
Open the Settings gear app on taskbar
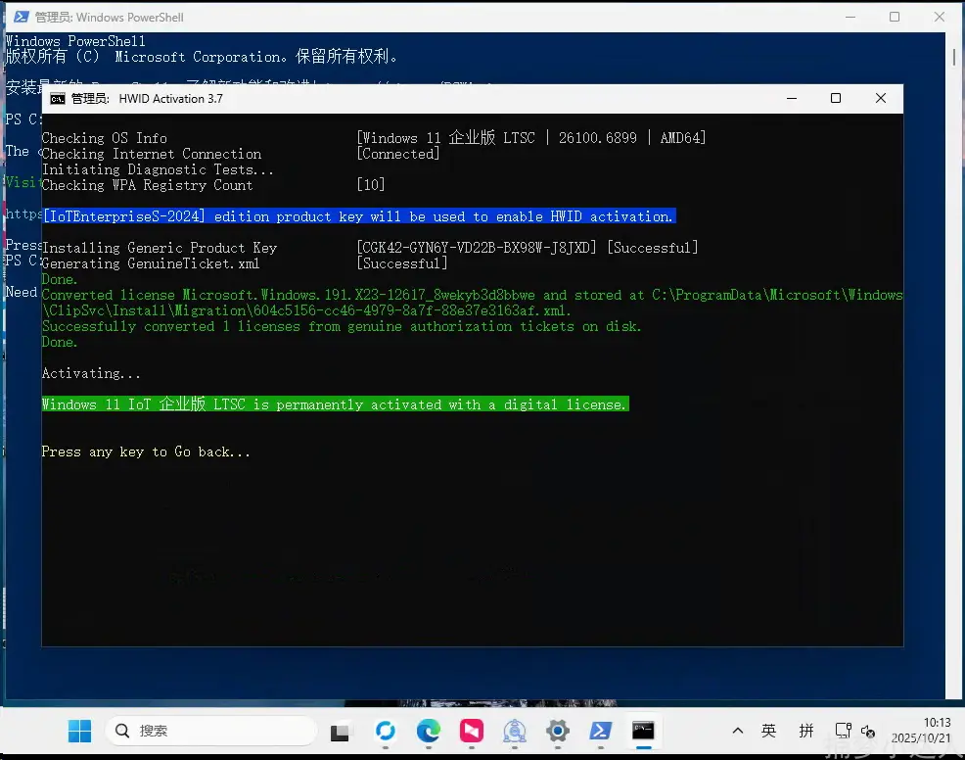[558, 731]
